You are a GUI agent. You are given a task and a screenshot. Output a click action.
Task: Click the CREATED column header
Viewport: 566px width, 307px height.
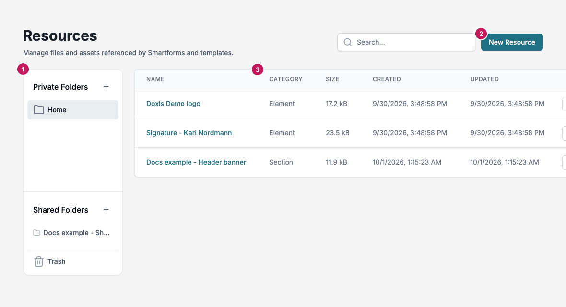point(387,79)
